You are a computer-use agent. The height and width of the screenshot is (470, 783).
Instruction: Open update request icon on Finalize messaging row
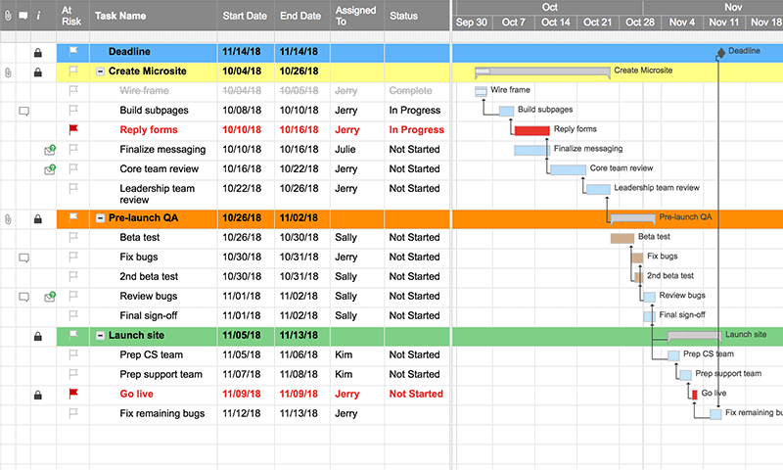[50, 150]
